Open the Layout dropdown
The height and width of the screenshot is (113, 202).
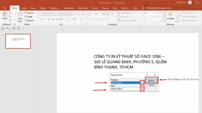click(30, 13)
